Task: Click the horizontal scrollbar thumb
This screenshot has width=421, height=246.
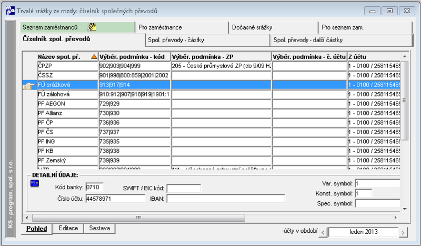Action: pyautogui.click(x=138, y=218)
